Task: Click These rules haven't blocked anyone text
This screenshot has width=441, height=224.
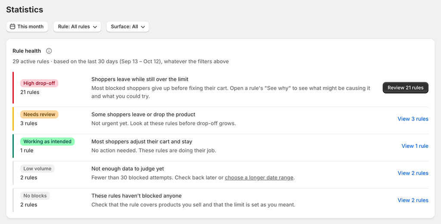Action: click(137, 196)
